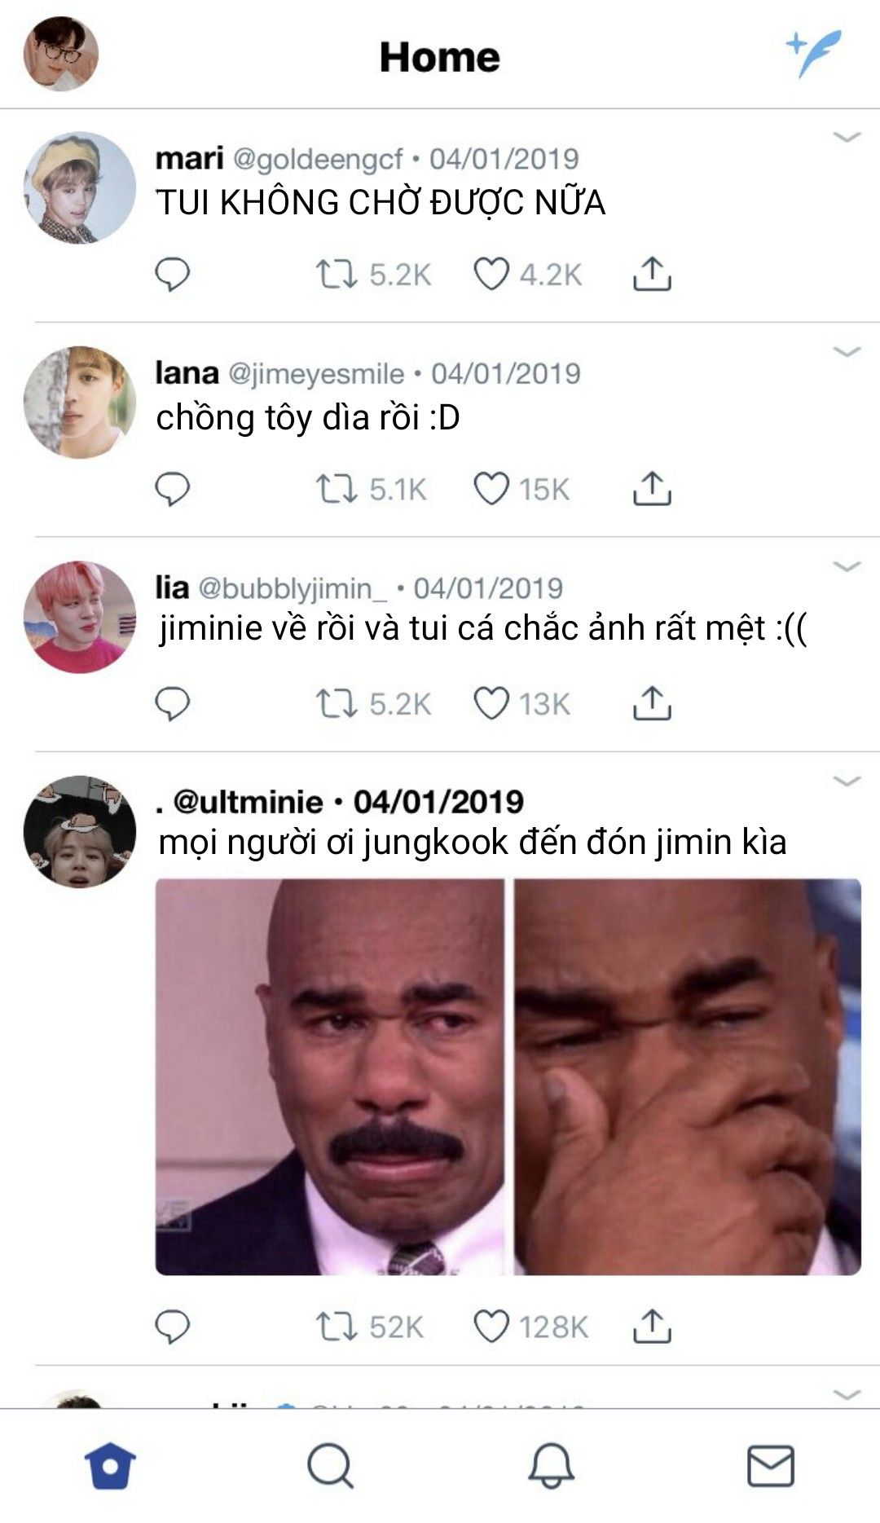880x1523 pixels.
Task: Reply to the @ultminie tweet
Action: point(173,1327)
